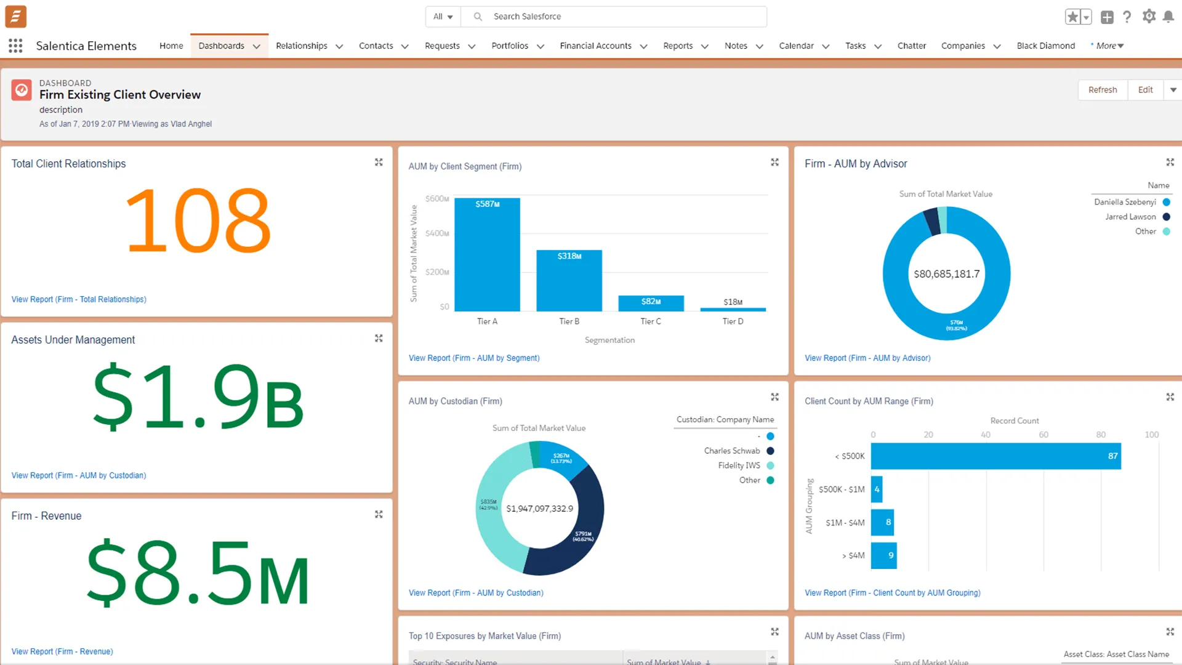The height and width of the screenshot is (665, 1182).
Task: Switch to the Tasks tab
Action: tap(855, 46)
